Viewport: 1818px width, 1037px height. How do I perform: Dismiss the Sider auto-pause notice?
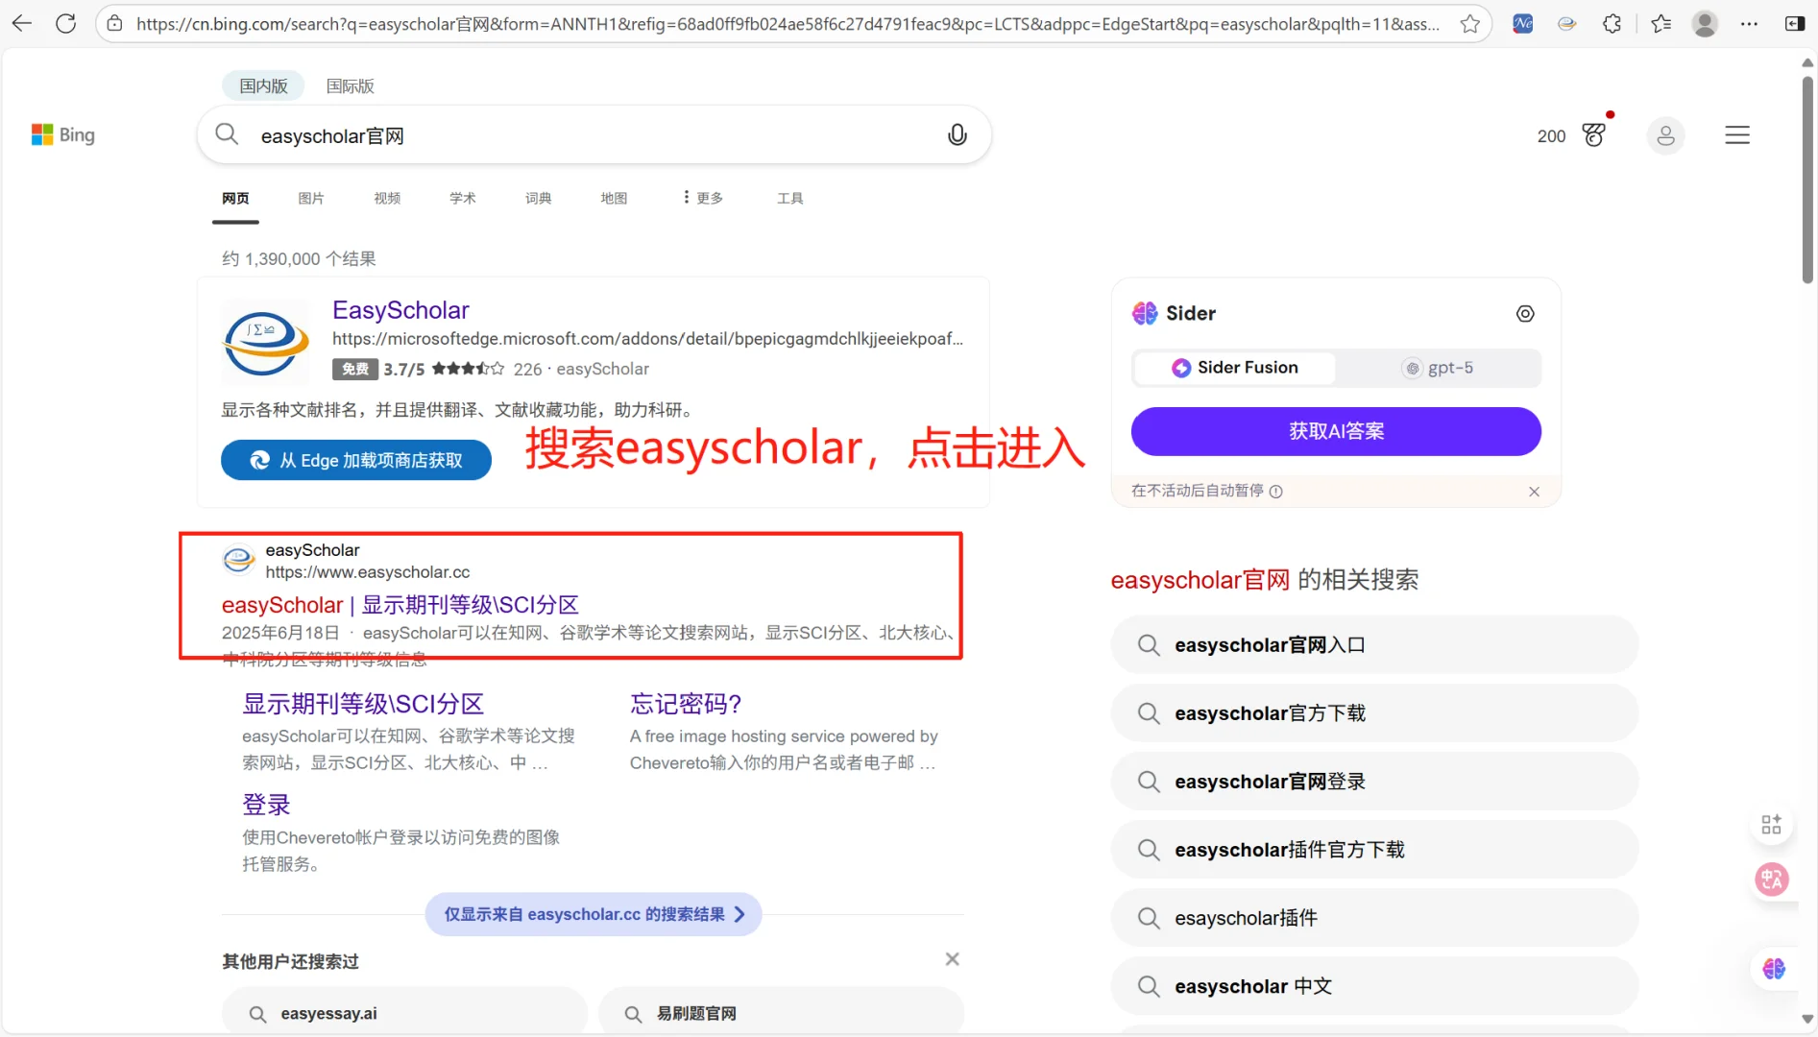(1534, 491)
